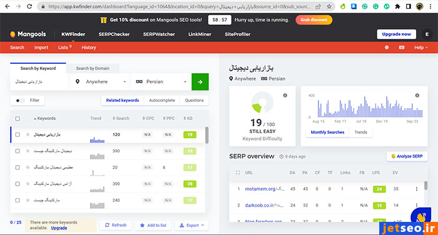Bookmark this page with the star icon

coord(329,6)
